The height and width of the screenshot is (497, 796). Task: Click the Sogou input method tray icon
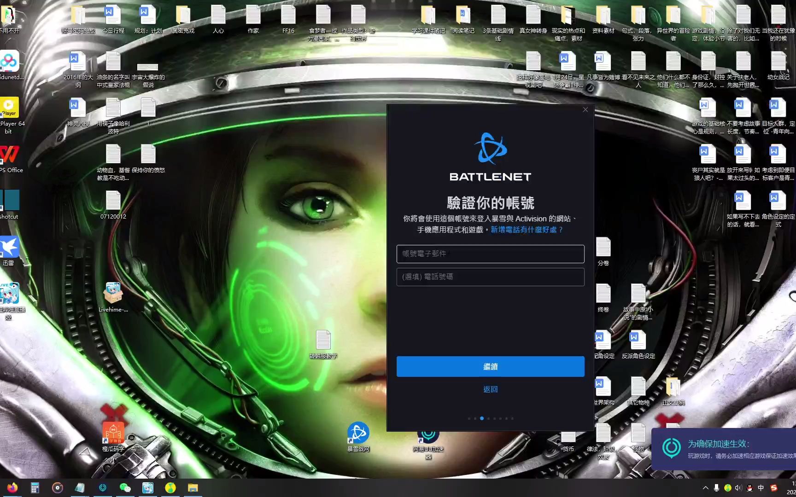(774, 488)
